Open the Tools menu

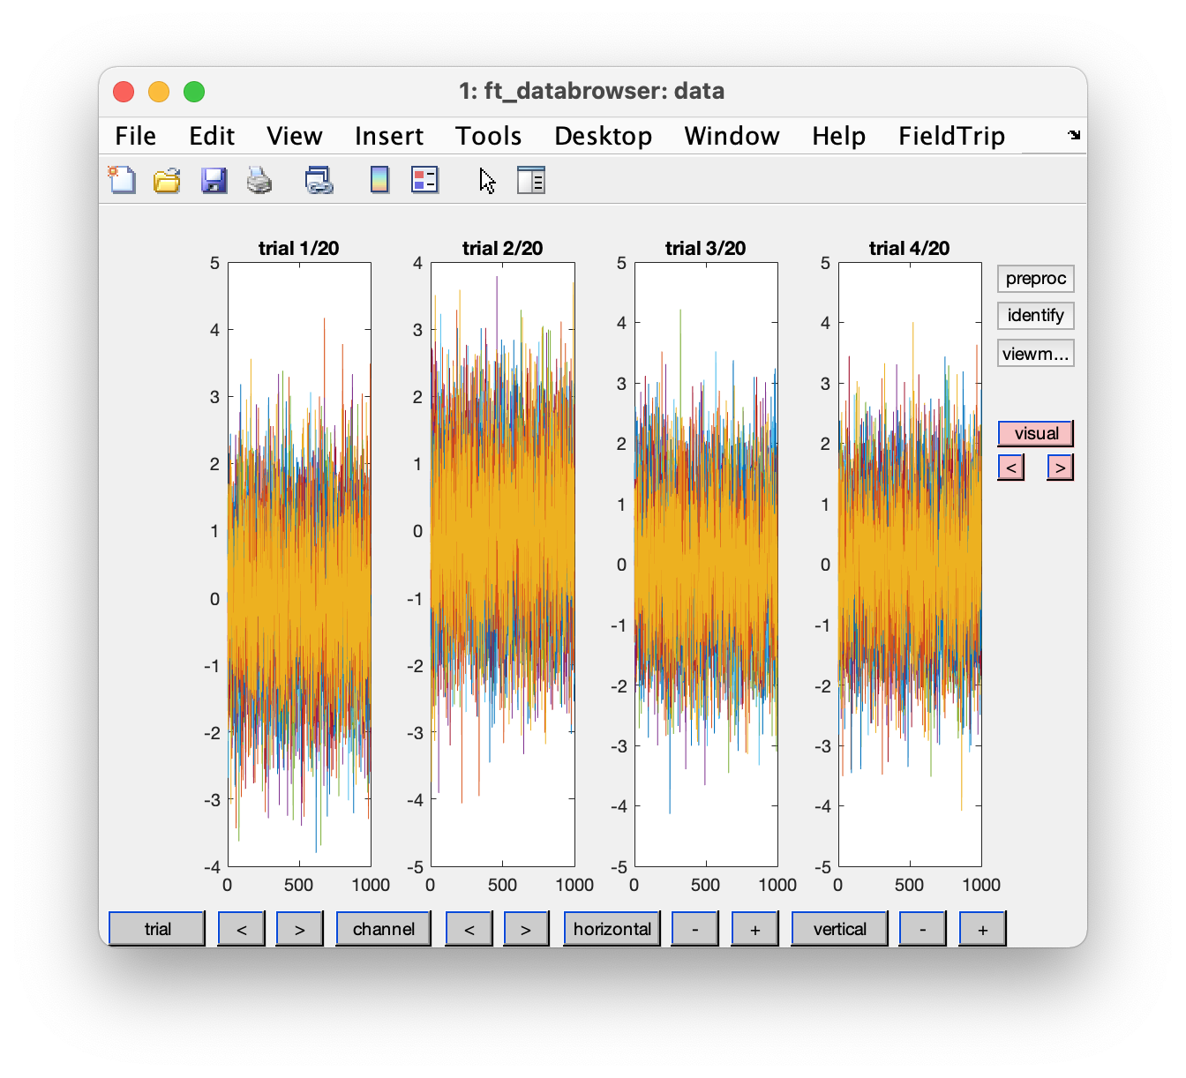(x=488, y=136)
